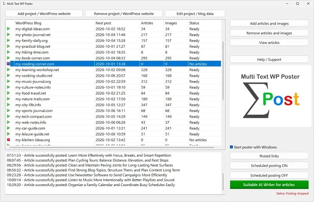The width and height of the screenshot is (314, 202).
Task: Click green play icon for my-learning-workshop.net
Action: (x=8, y=69)
